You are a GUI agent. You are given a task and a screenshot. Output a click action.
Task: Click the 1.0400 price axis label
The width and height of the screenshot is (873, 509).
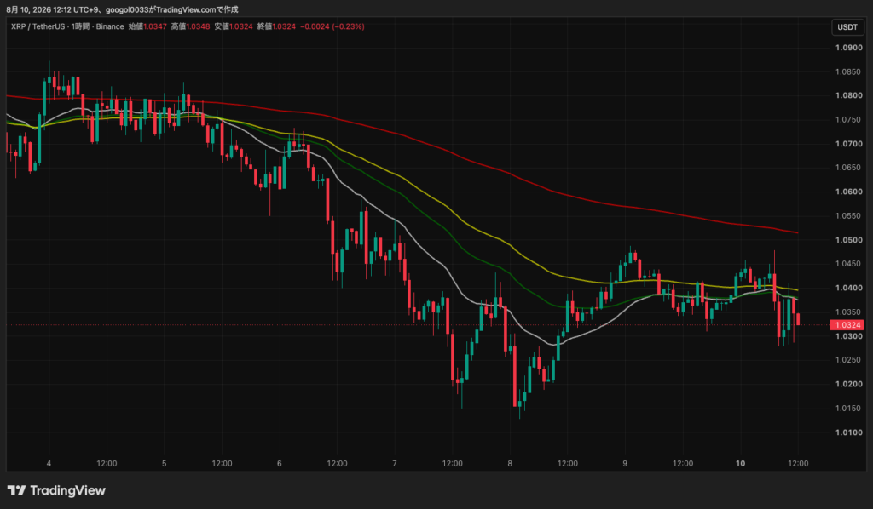(849, 288)
